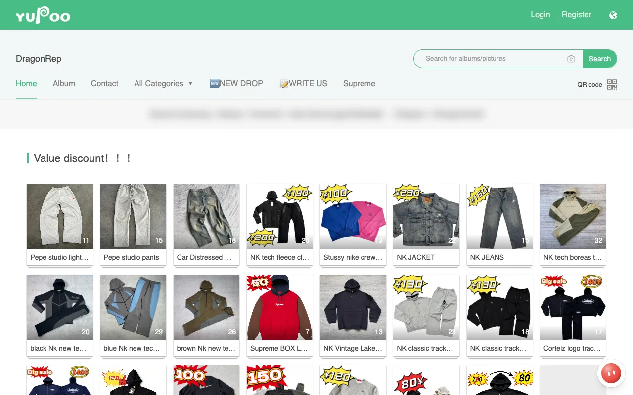The width and height of the screenshot is (633, 395).
Task: Open the blue Nk new tech album
Action: (x=133, y=307)
